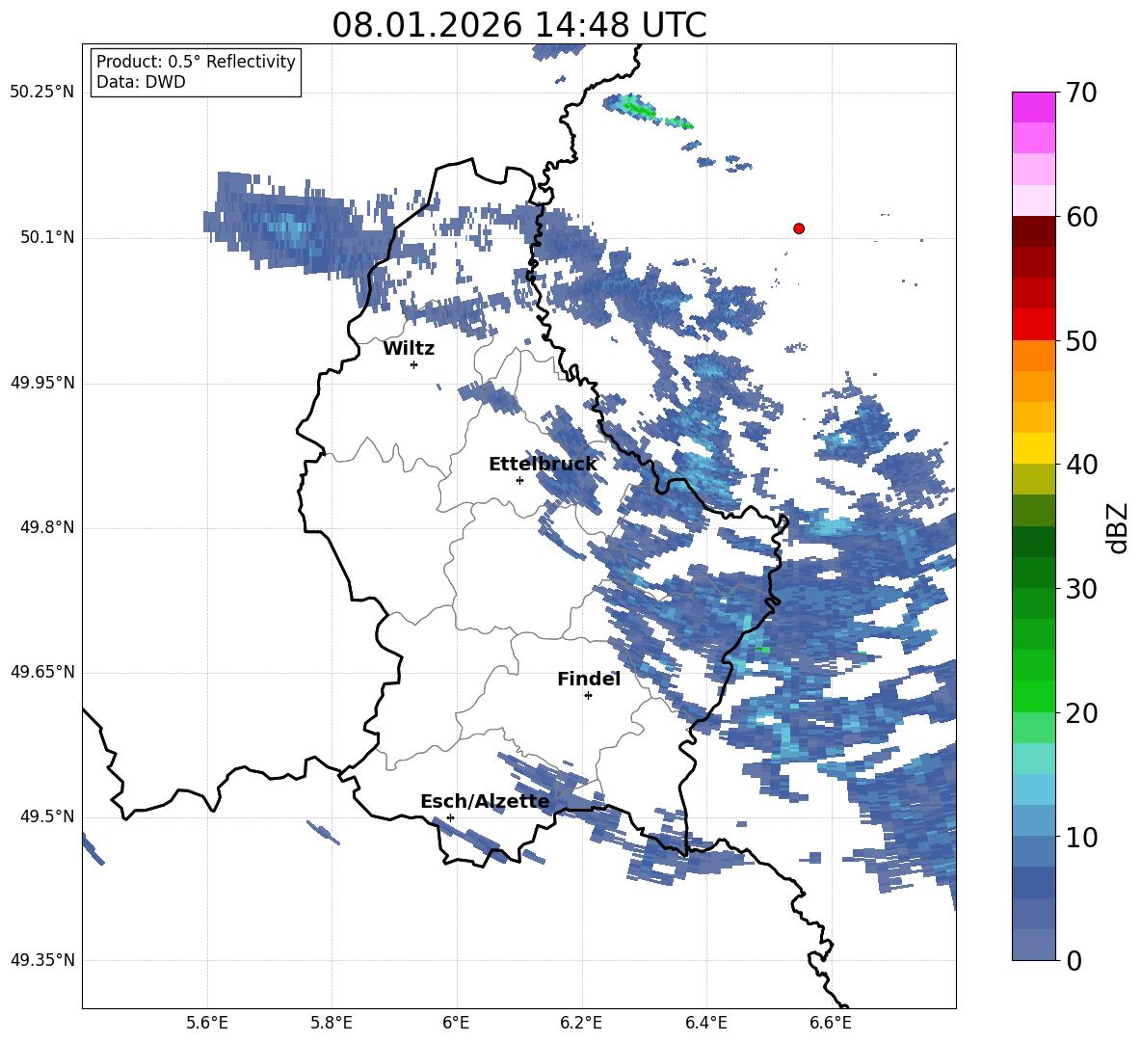Click the 6.2°E longitude label

click(581, 1023)
